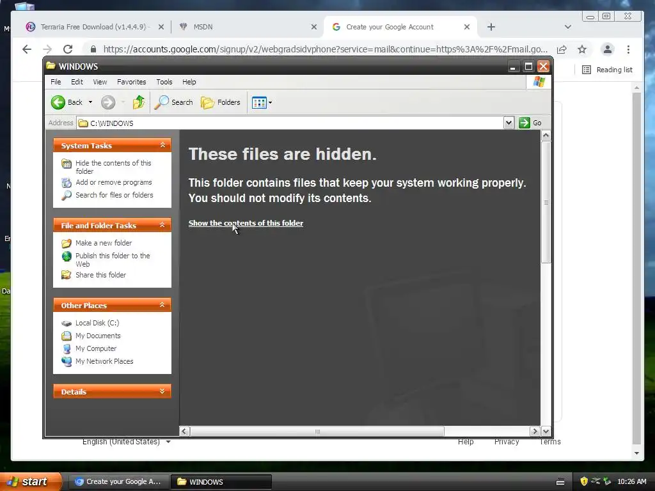Click the Chrome address bar URL
The image size is (655, 491).
[325, 49]
